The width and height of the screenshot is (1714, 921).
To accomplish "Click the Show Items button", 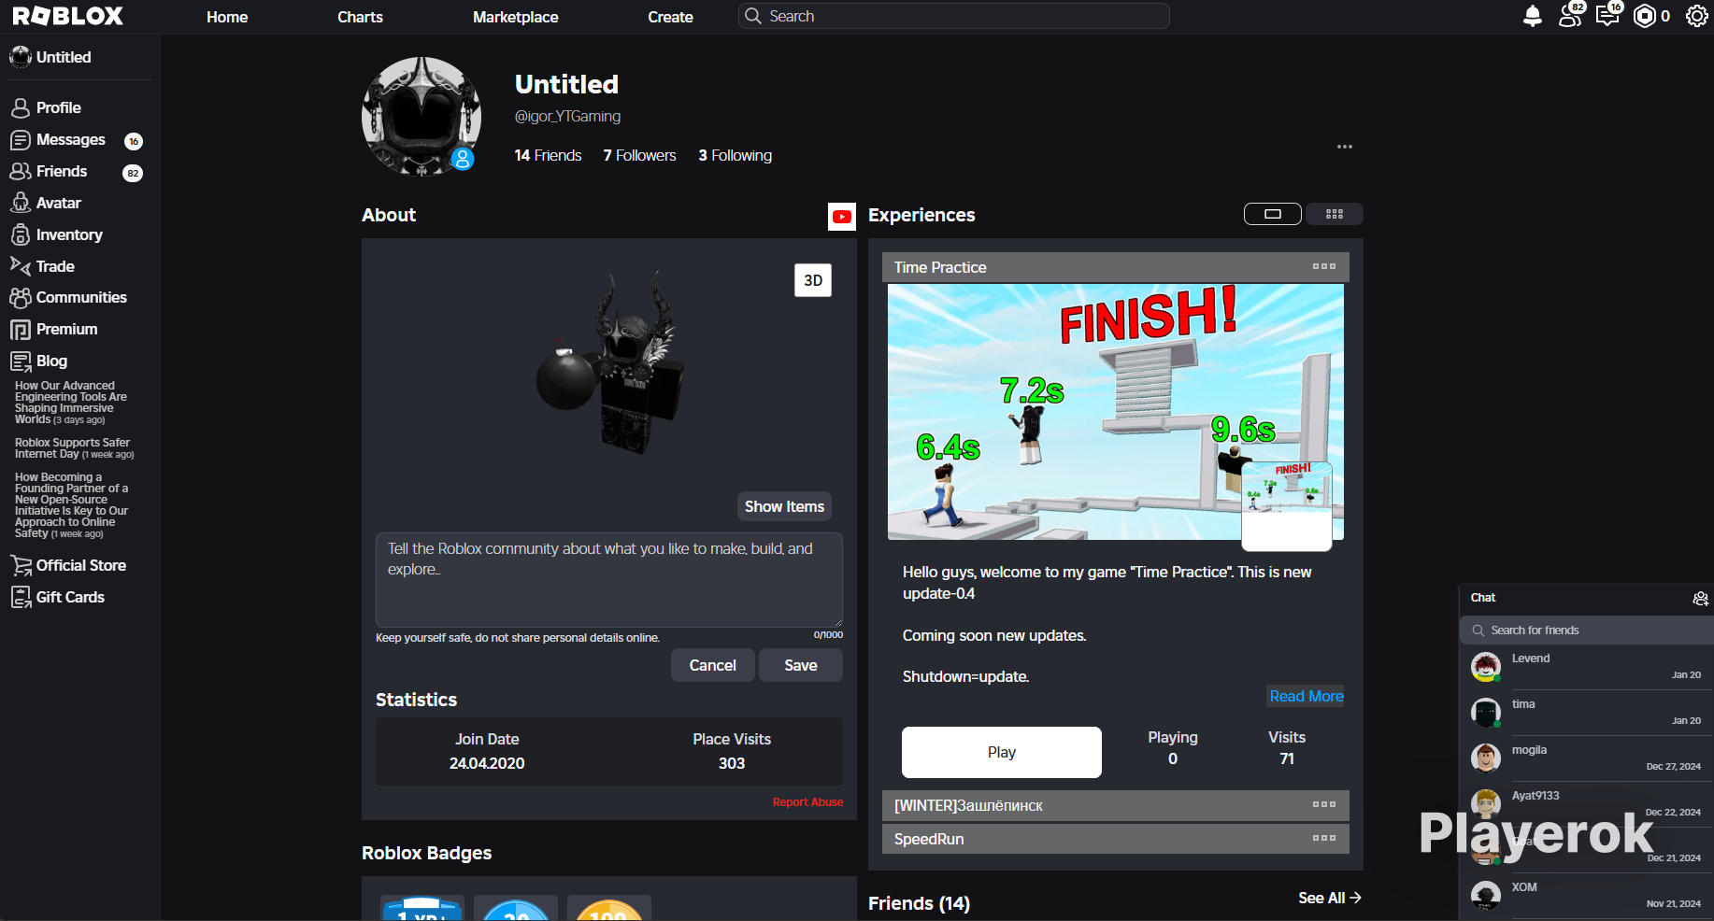I will (x=785, y=506).
